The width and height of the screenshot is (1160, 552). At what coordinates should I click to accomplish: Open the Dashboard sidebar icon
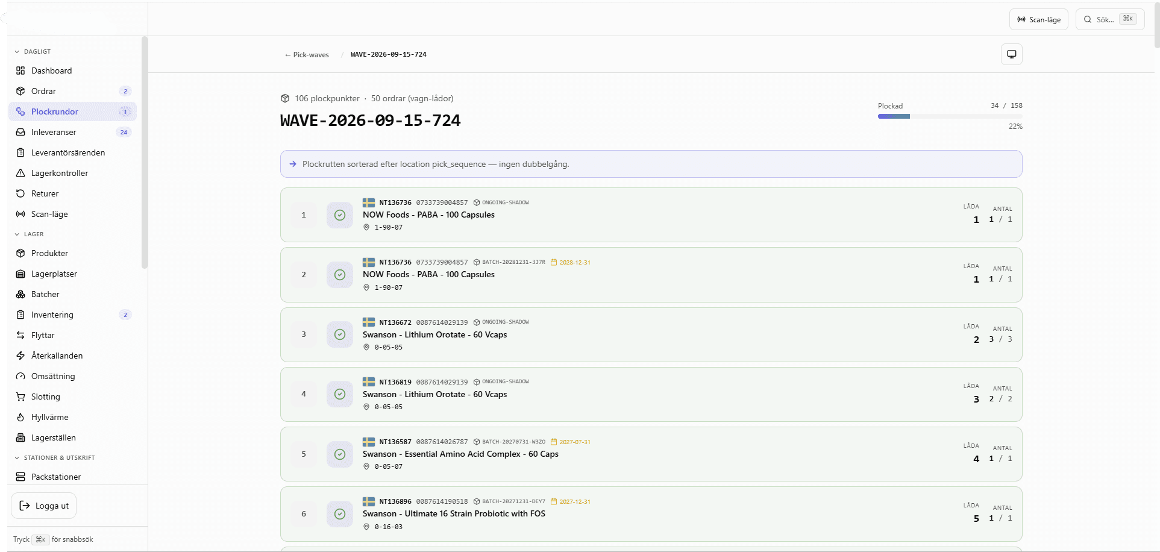tap(20, 71)
